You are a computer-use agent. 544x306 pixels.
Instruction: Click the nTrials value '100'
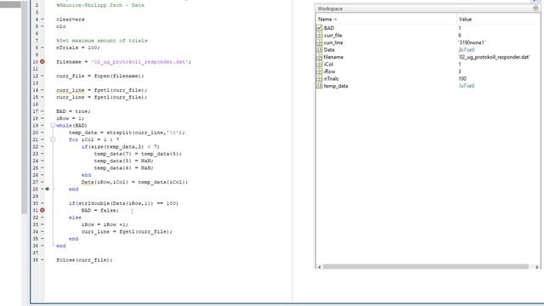click(462, 79)
